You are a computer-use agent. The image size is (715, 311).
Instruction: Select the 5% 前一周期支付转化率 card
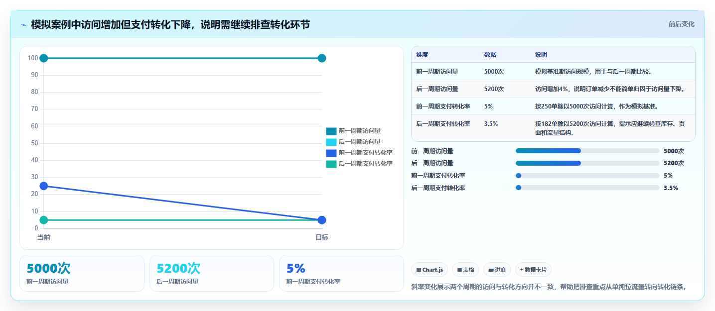[341, 273]
